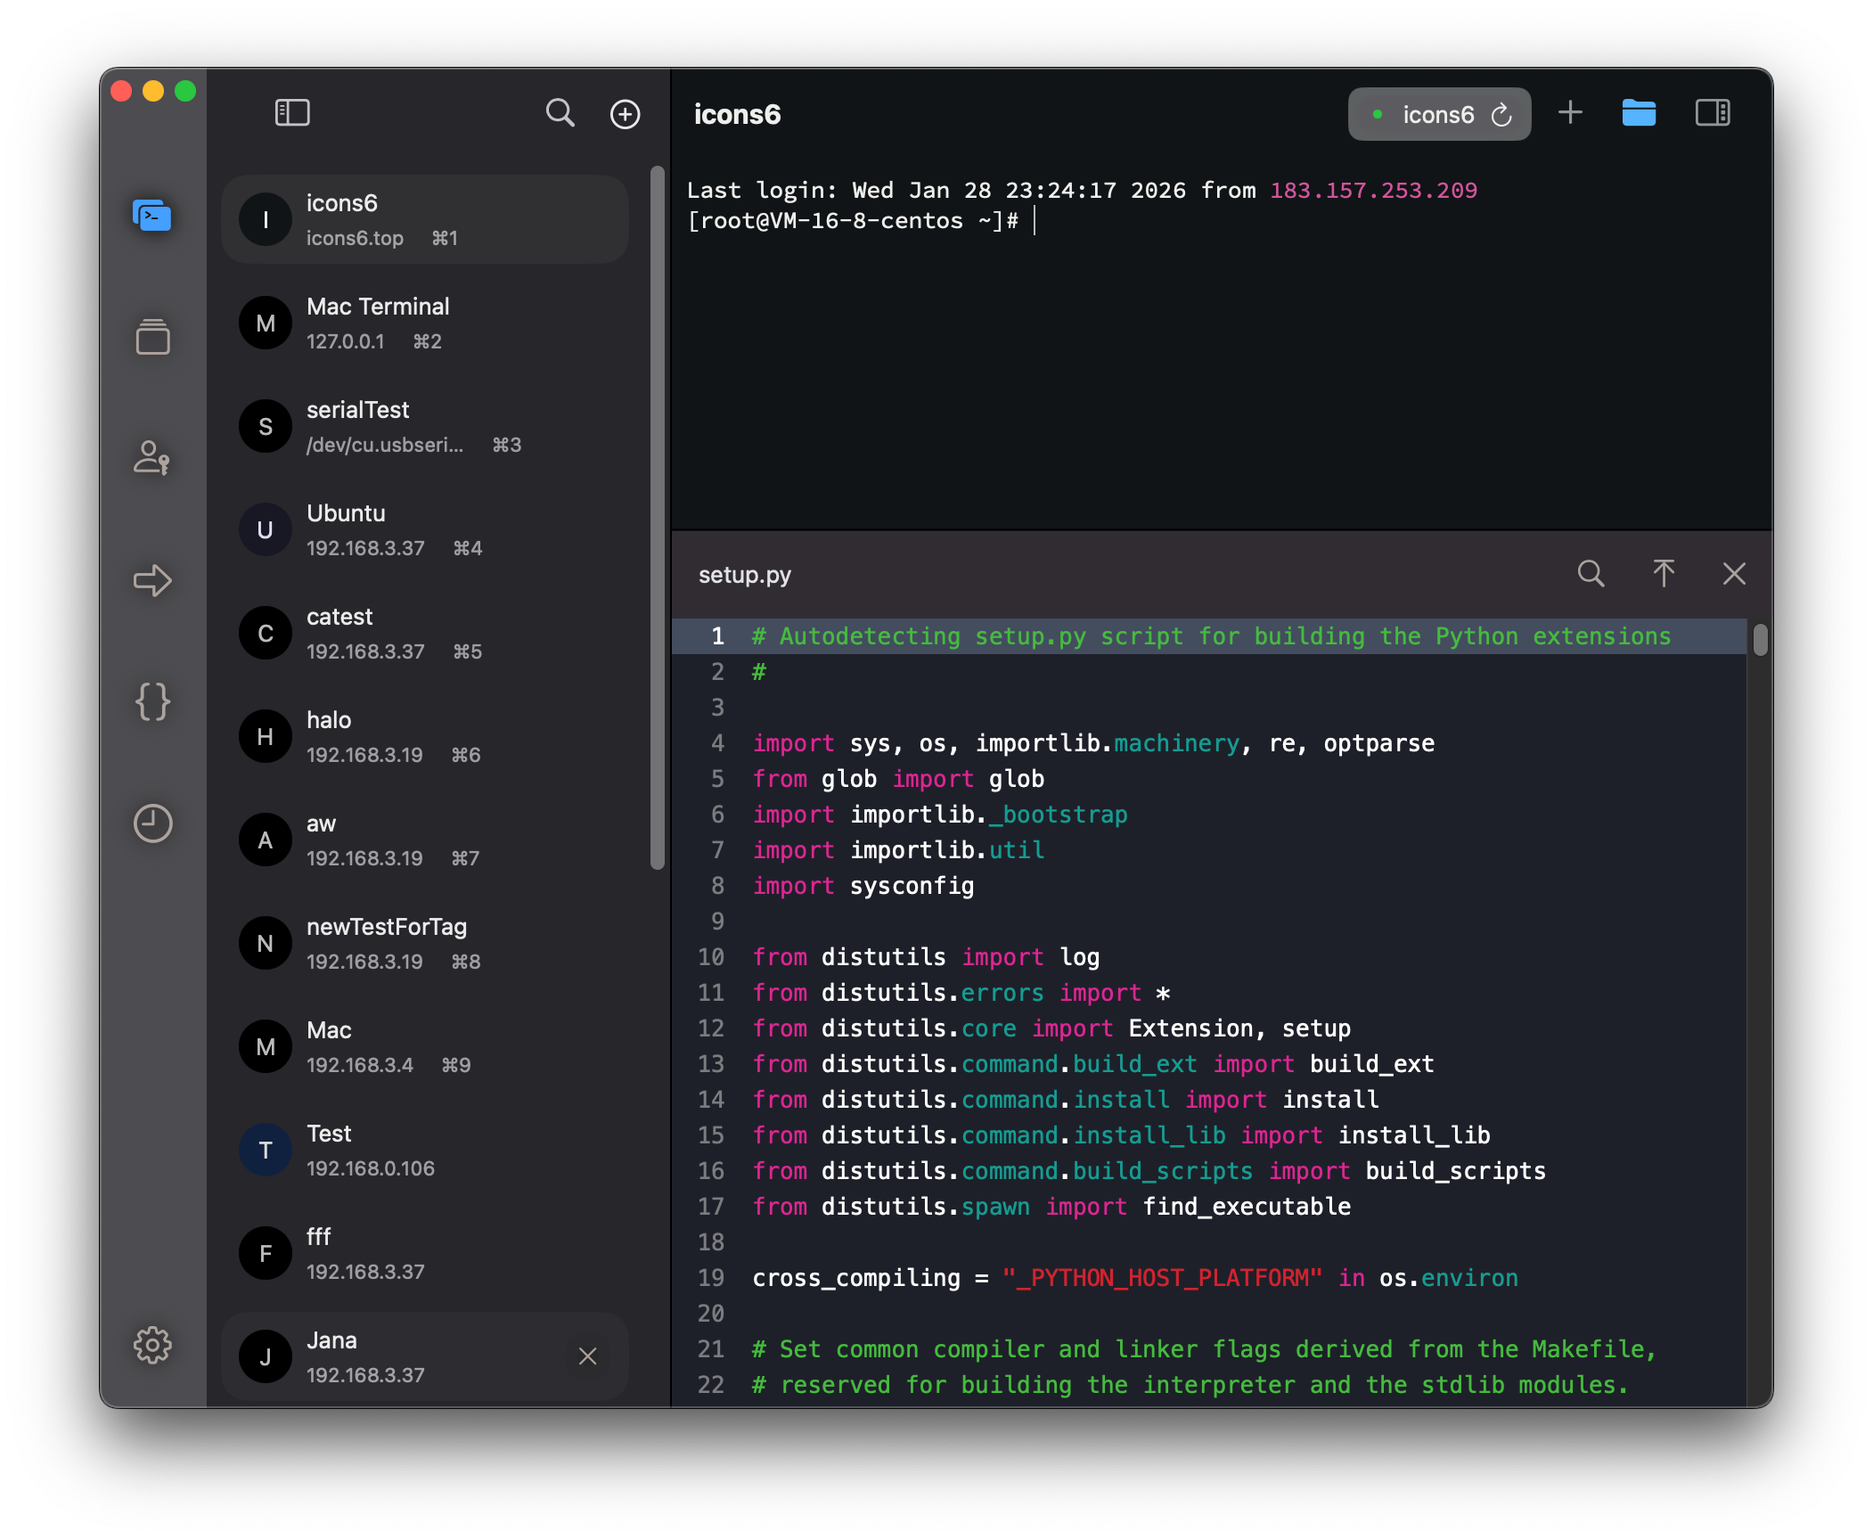Reload the icons6 session tab
Viewport: 1873px width, 1540px height.
(1501, 115)
